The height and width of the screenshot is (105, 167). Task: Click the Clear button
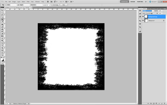coord(64,5)
